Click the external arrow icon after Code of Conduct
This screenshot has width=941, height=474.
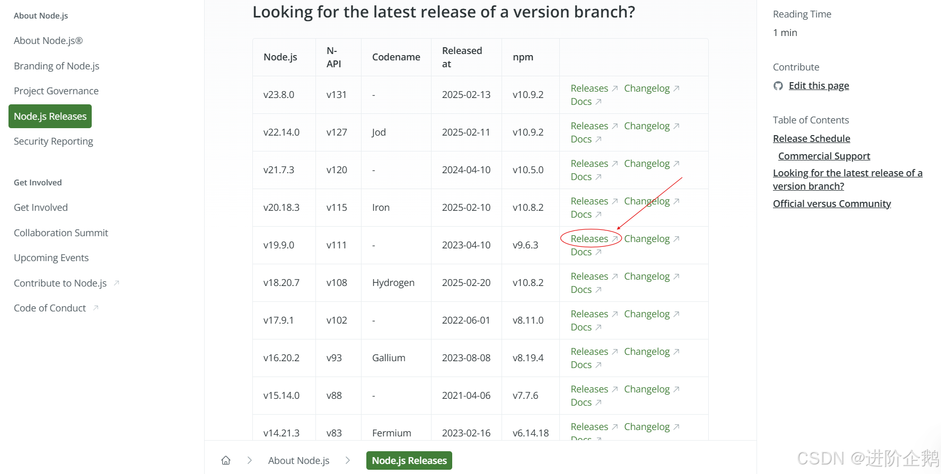[x=96, y=308]
